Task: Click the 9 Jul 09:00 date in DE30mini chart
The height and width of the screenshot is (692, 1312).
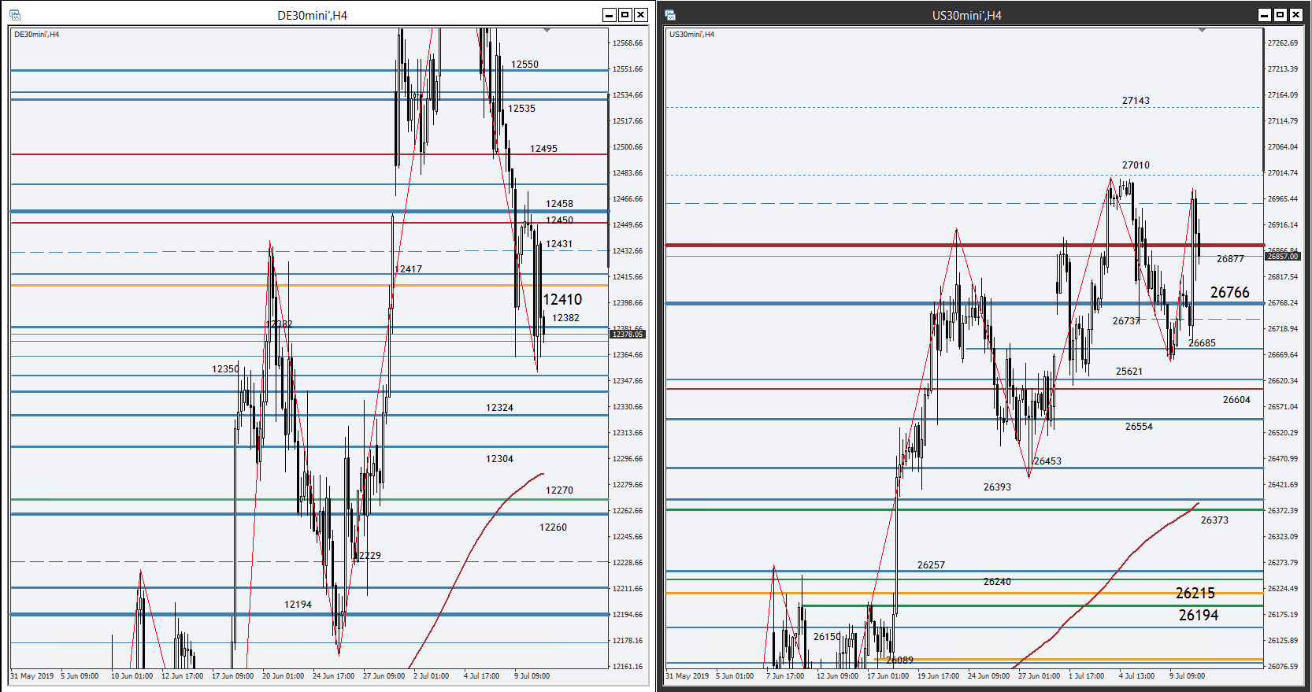Action: (x=532, y=676)
